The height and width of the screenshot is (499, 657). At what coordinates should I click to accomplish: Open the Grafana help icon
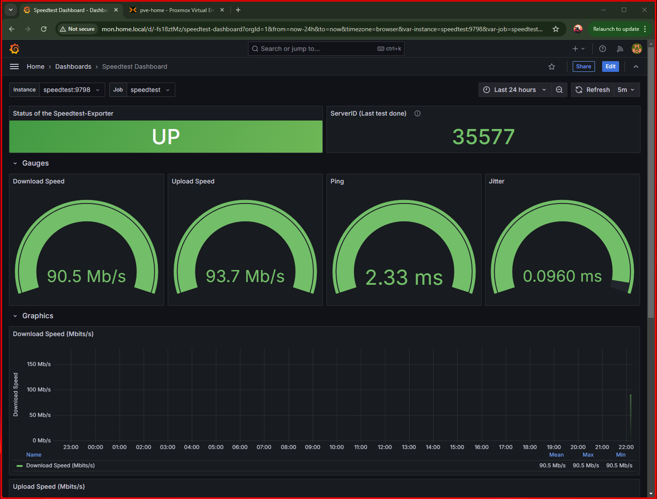click(603, 49)
